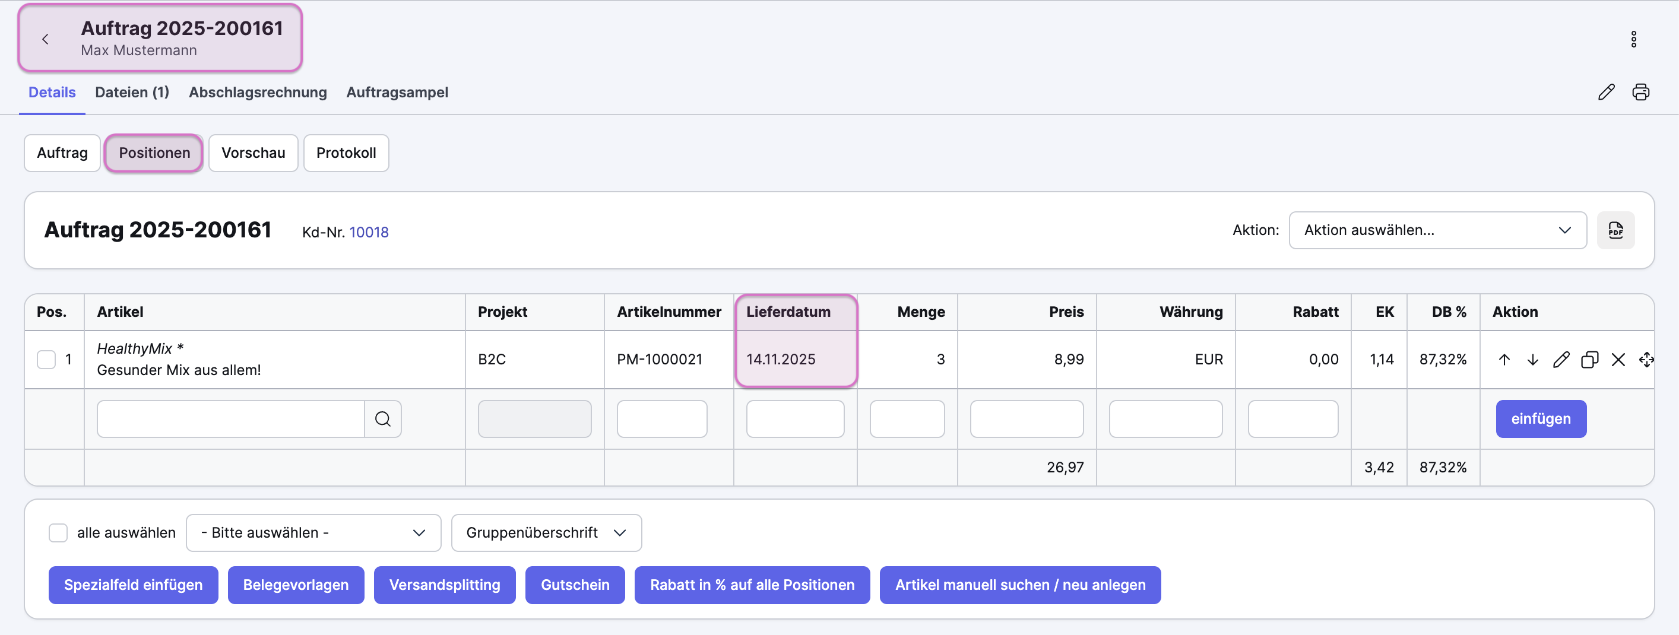Viewport: 1679px width, 635px height.
Task: Click the article search magnifier icon
Action: pos(382,419)
